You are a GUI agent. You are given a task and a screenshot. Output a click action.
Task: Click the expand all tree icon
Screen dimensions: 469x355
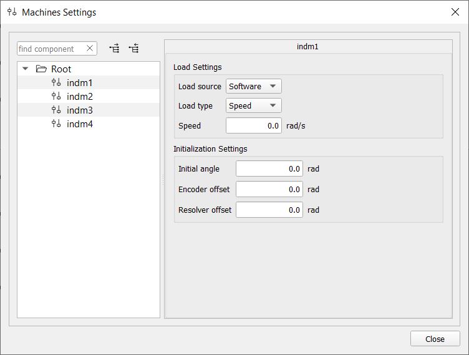click(114, 49)
